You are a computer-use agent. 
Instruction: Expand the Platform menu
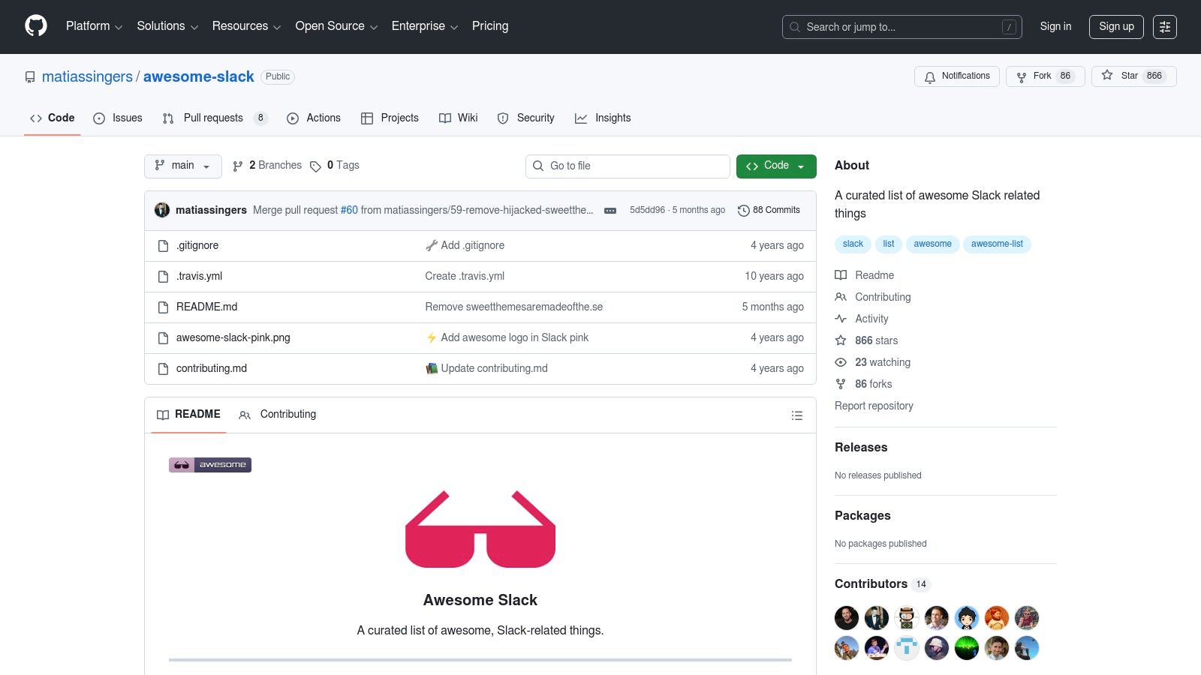94,26
